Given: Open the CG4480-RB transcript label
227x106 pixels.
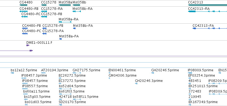Looking at the screenshot, I should pyautogui.click(x=29, y=9).
